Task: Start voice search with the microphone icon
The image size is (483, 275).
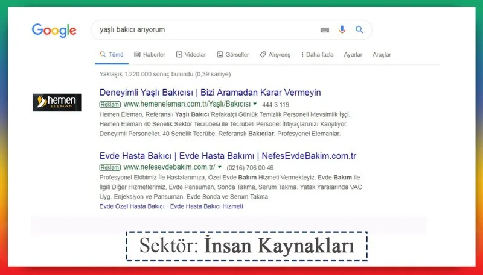Action: coord(342,29)
